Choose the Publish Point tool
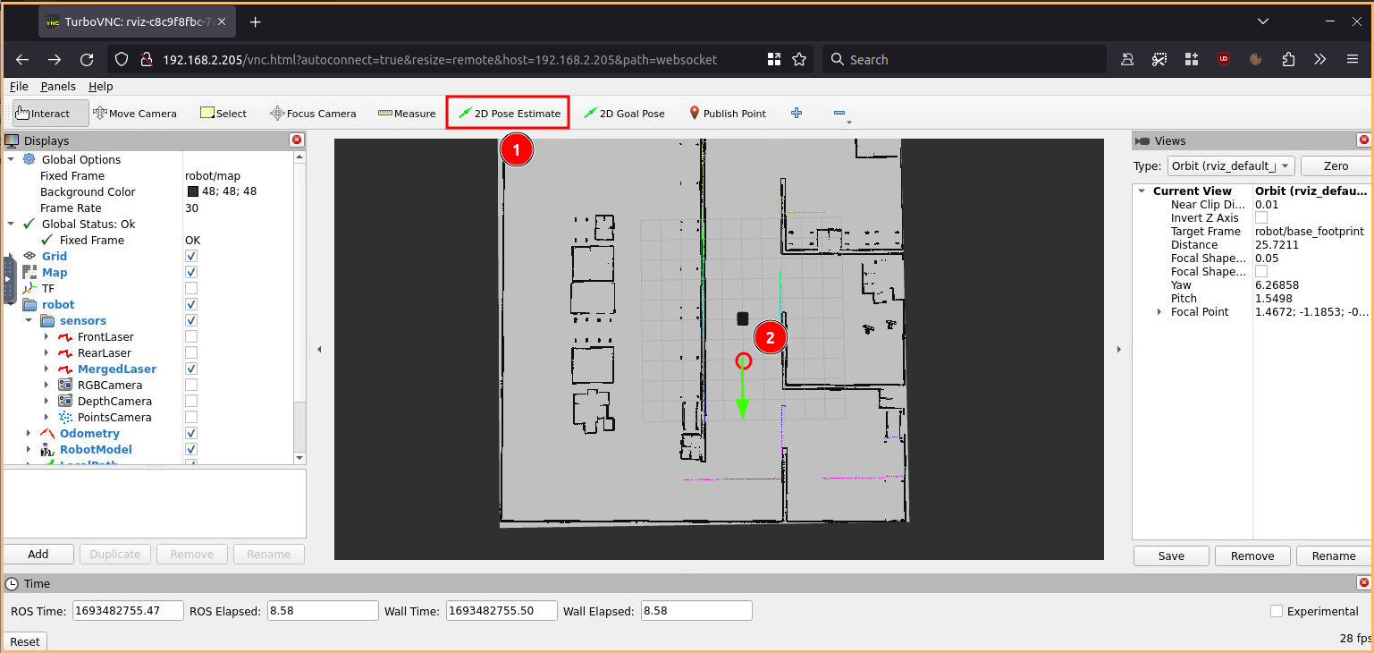The height and width of the screenshot is (653, 1374). [x=727, y=114]
